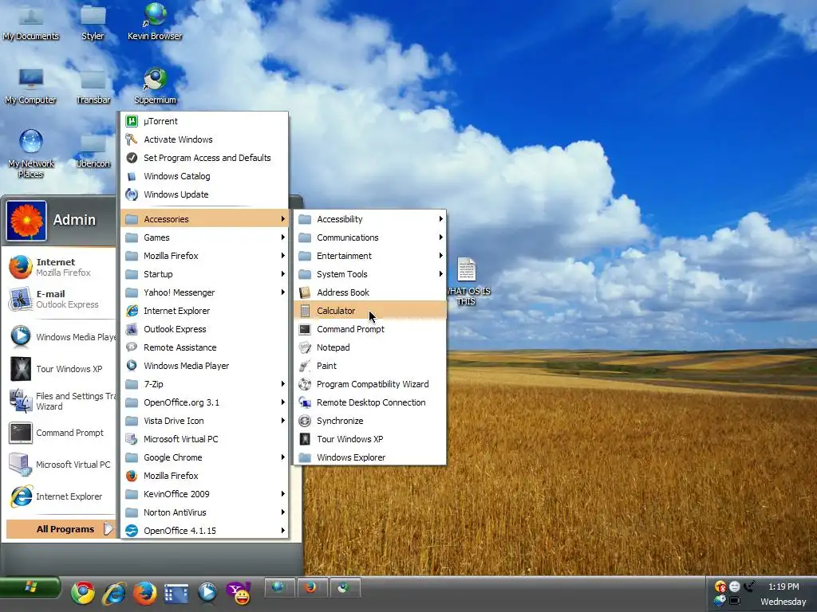Launch Remote Assistance
Screen dimensions: 817x612
click(205, 347)
